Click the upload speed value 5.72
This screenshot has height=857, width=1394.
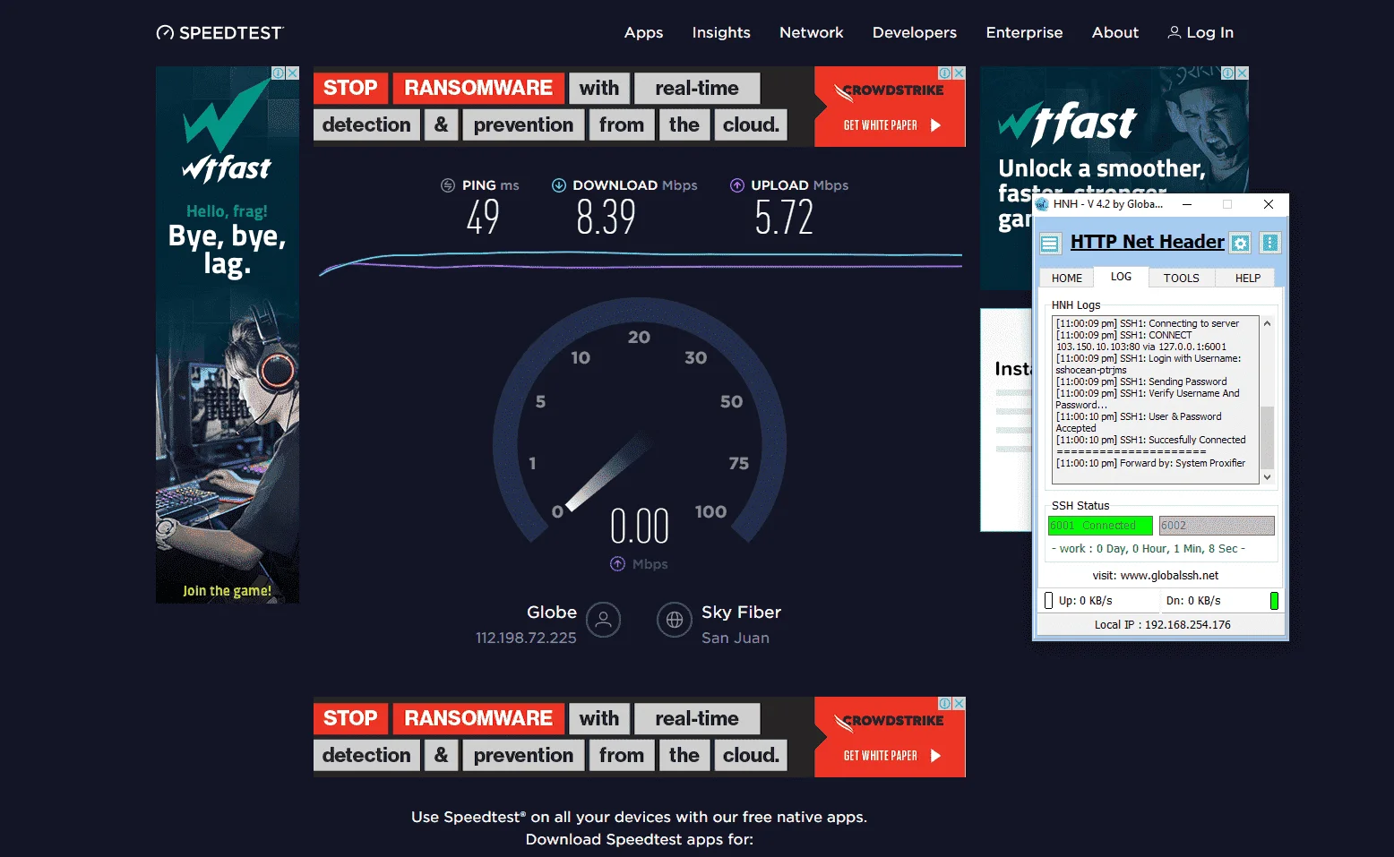point(784,218)
